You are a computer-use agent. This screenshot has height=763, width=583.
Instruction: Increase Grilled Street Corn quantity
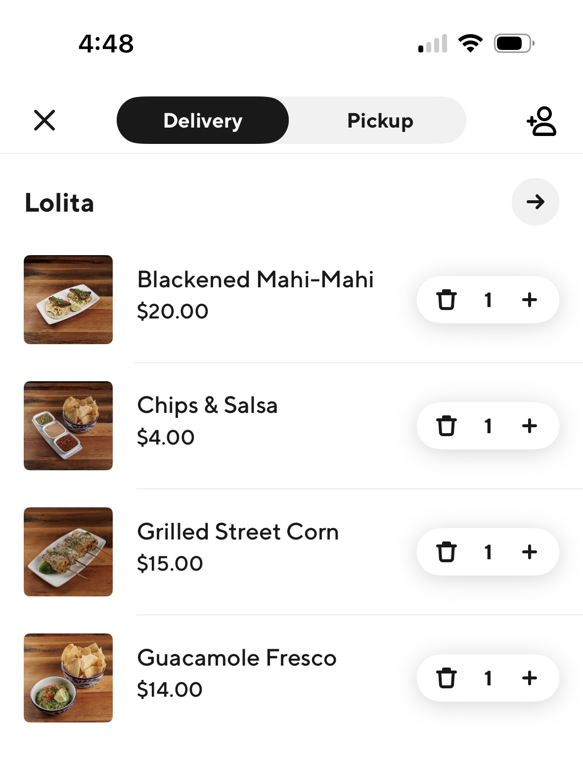coord(530,552)
